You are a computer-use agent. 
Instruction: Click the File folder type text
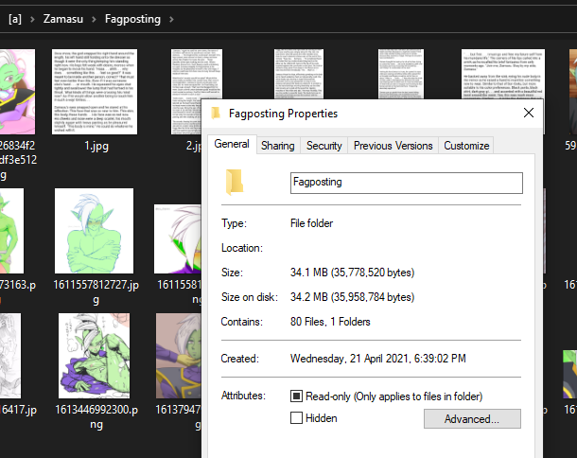tap(311, 223)
